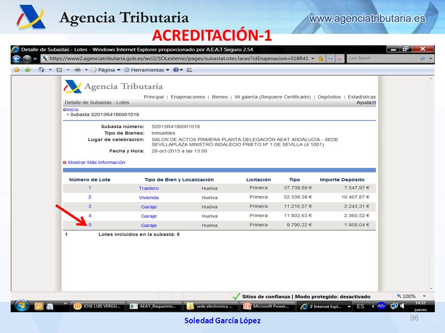Image resolution: width=445 pixels, height=333 pixels.
Task: Click the RSS feeds icon
Action: (x=59, y=70)
